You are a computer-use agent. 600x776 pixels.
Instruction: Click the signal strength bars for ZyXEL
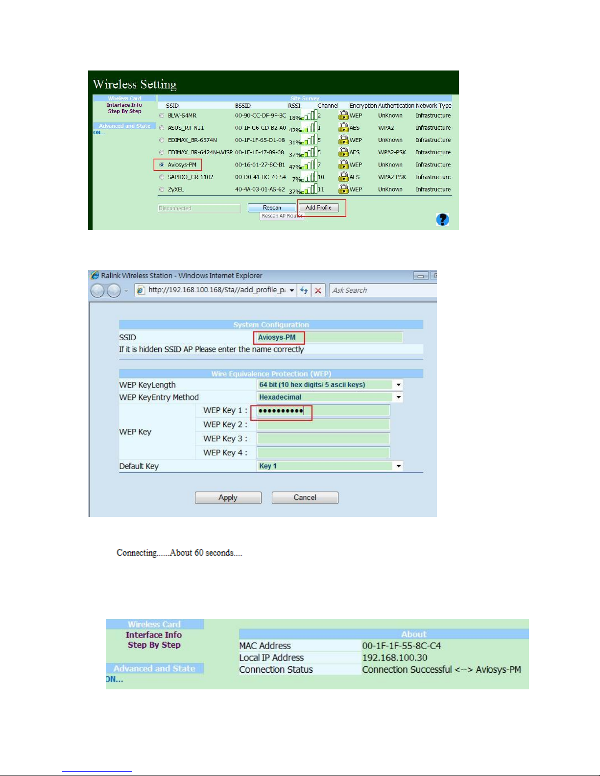309,189
